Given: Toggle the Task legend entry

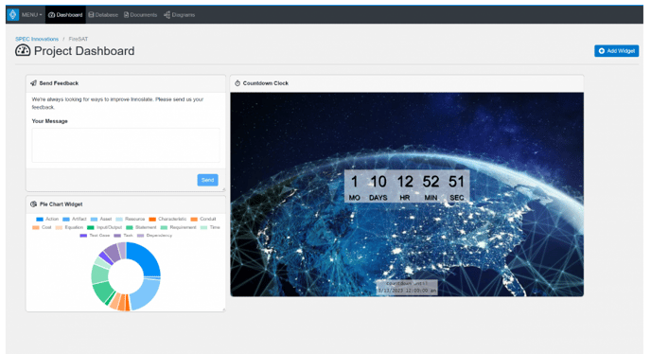Looking at the screenshot, I should [123, 236].
